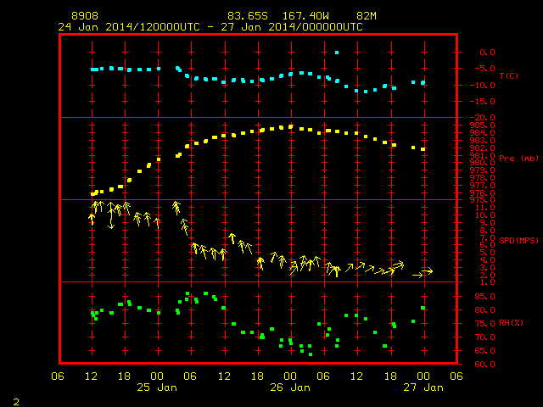Select the station ID 8908 text
This screenshot has height=407, width=543.
(85, 16)
